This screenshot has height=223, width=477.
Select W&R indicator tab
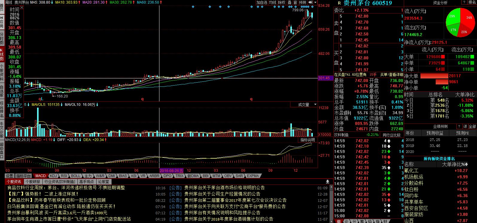[x=100, y=176]
